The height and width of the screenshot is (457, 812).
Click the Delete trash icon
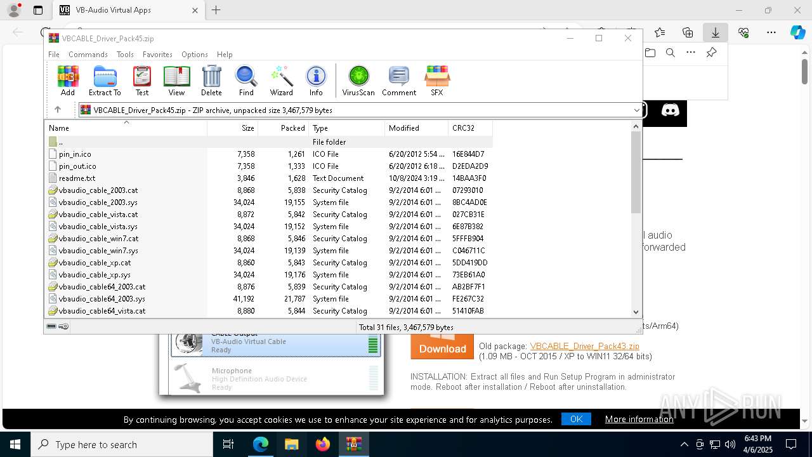(211, 80)
